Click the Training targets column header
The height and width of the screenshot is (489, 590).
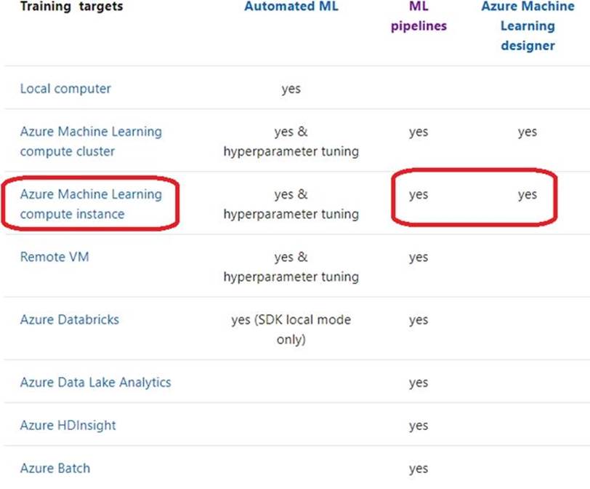tap(71, 7)
